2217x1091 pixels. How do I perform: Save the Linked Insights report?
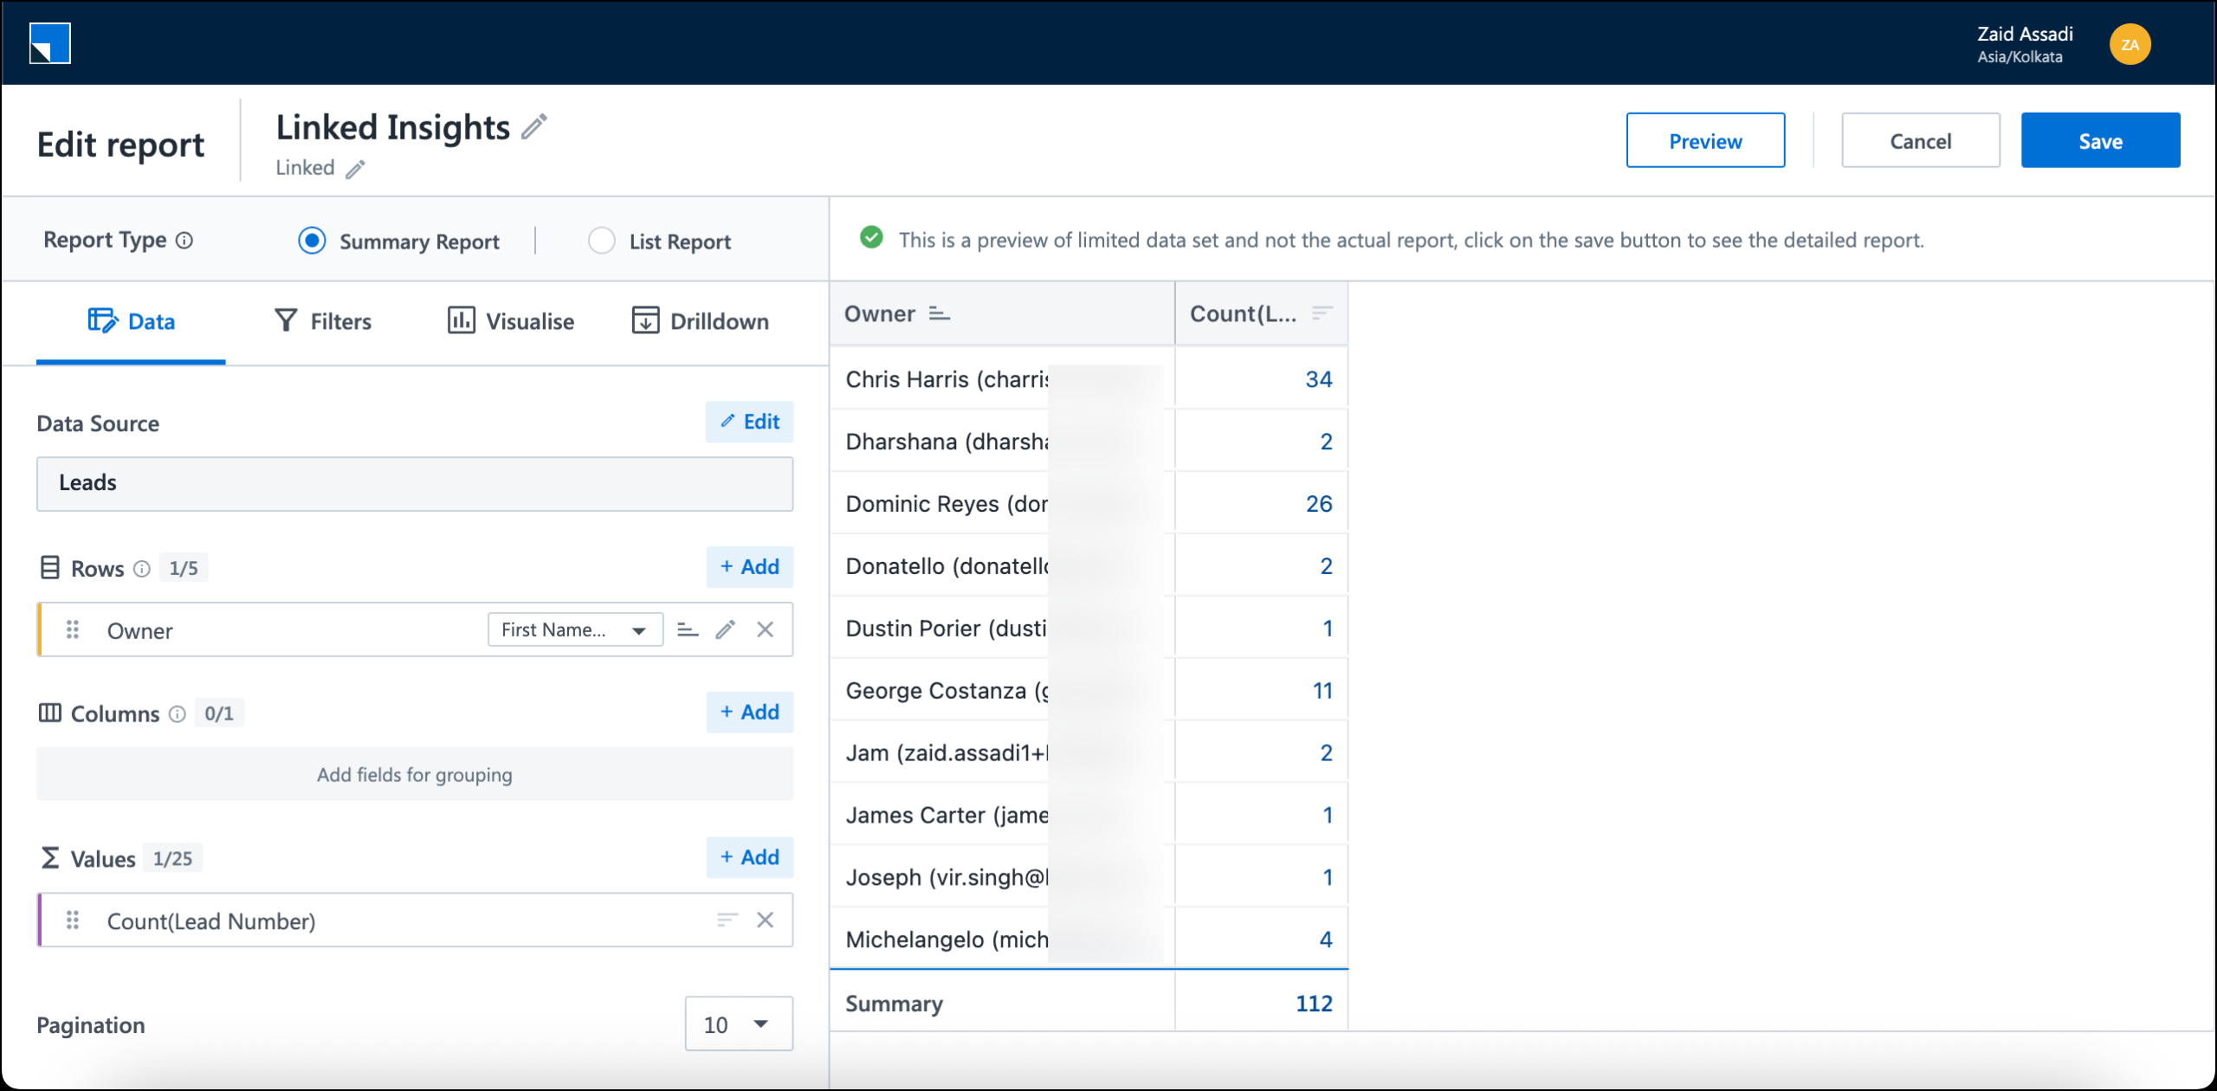tap(2100, 139)
